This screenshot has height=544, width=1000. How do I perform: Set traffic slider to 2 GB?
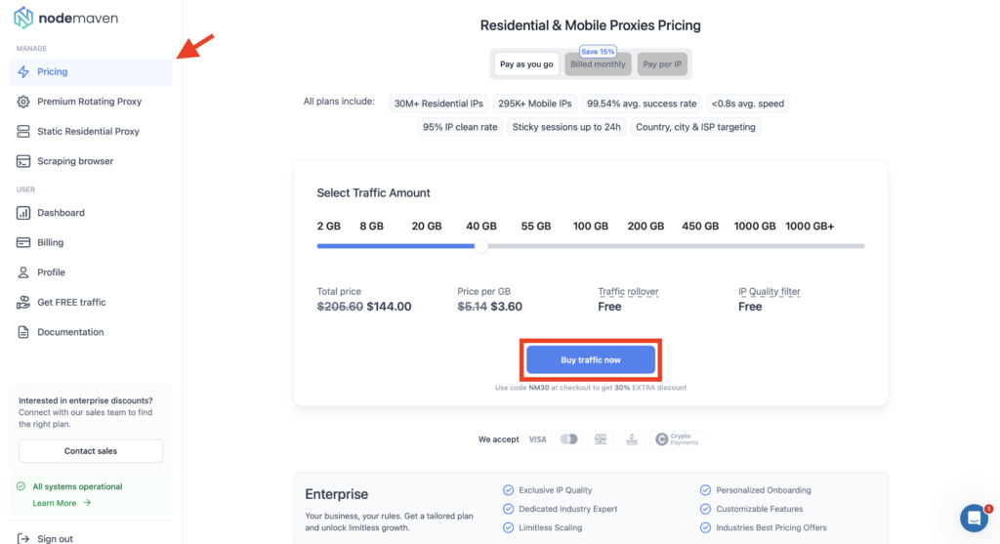tap(328, 227)
